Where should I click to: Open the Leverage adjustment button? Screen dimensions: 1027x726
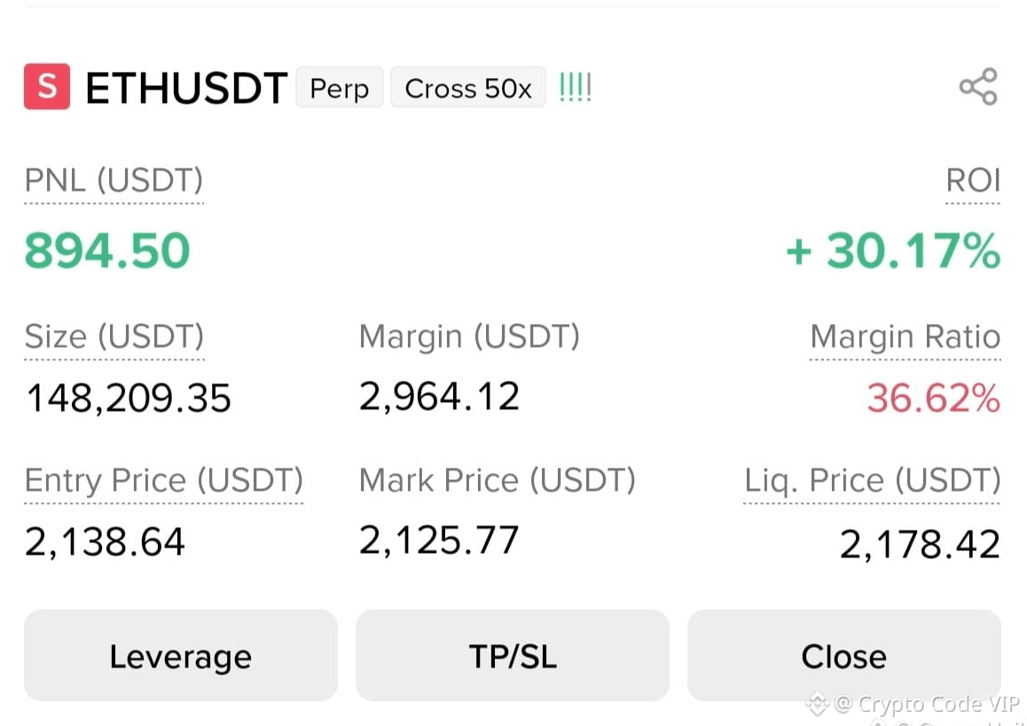181,656
